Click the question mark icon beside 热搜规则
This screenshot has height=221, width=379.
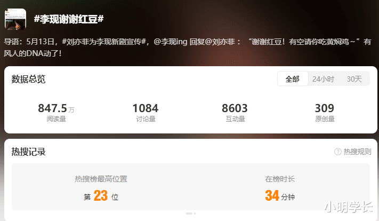337,152
